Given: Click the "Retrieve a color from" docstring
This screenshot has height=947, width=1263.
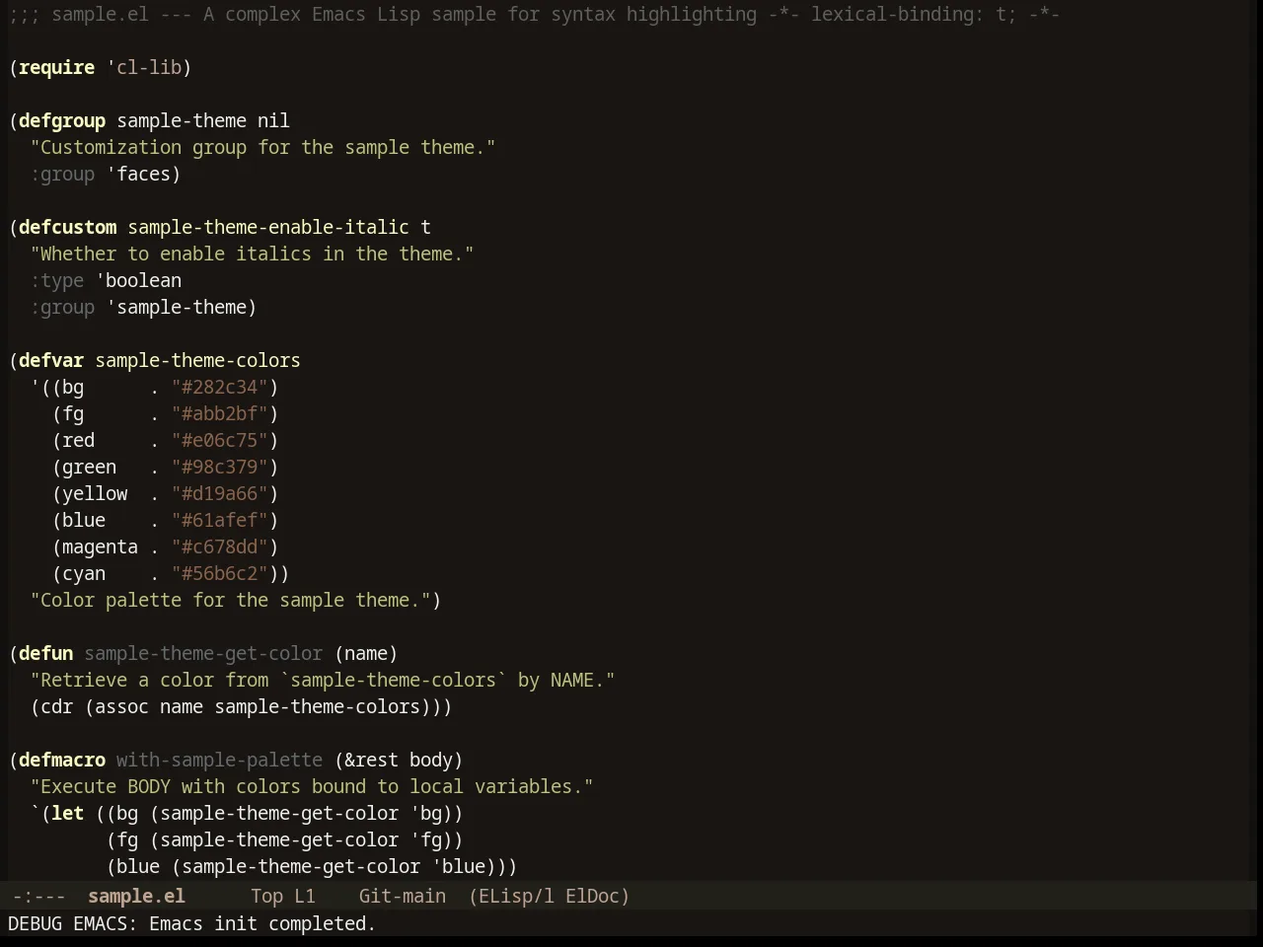Looking at the screenshot, I should click(323, 681).
